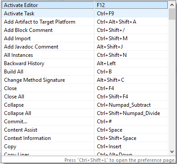
Task: Select the Build All command
Action: 85,72
